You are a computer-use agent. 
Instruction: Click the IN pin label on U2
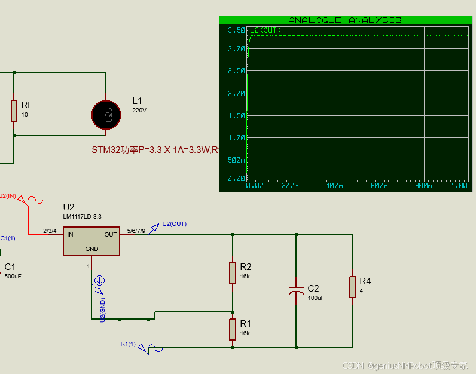pyautogui.click(x=70, y=234)
